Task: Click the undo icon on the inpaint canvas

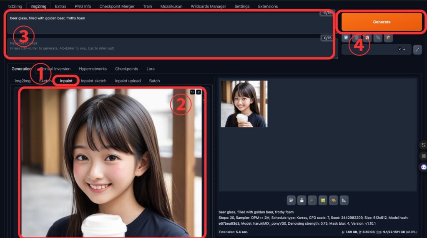Action: pos(192,92)
